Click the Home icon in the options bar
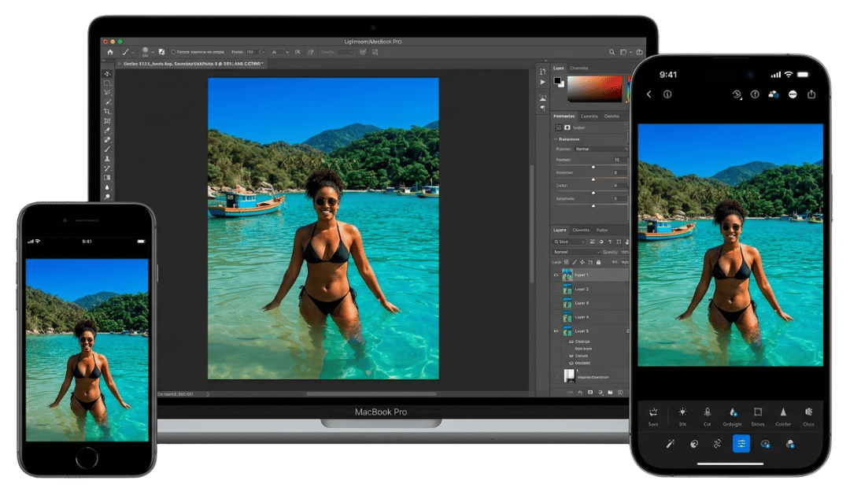The width and height of the screenshot is (850, 495). (110, 52)
